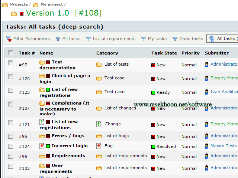Select the active All tasks deep search filter
This screenshot has width=238, height=178.
click(x=222, y=39)
